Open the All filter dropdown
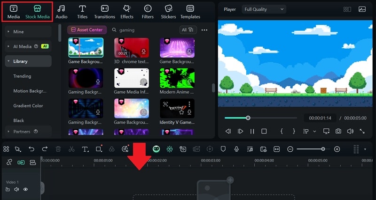376x200 pixels. (x=188, y=30)
